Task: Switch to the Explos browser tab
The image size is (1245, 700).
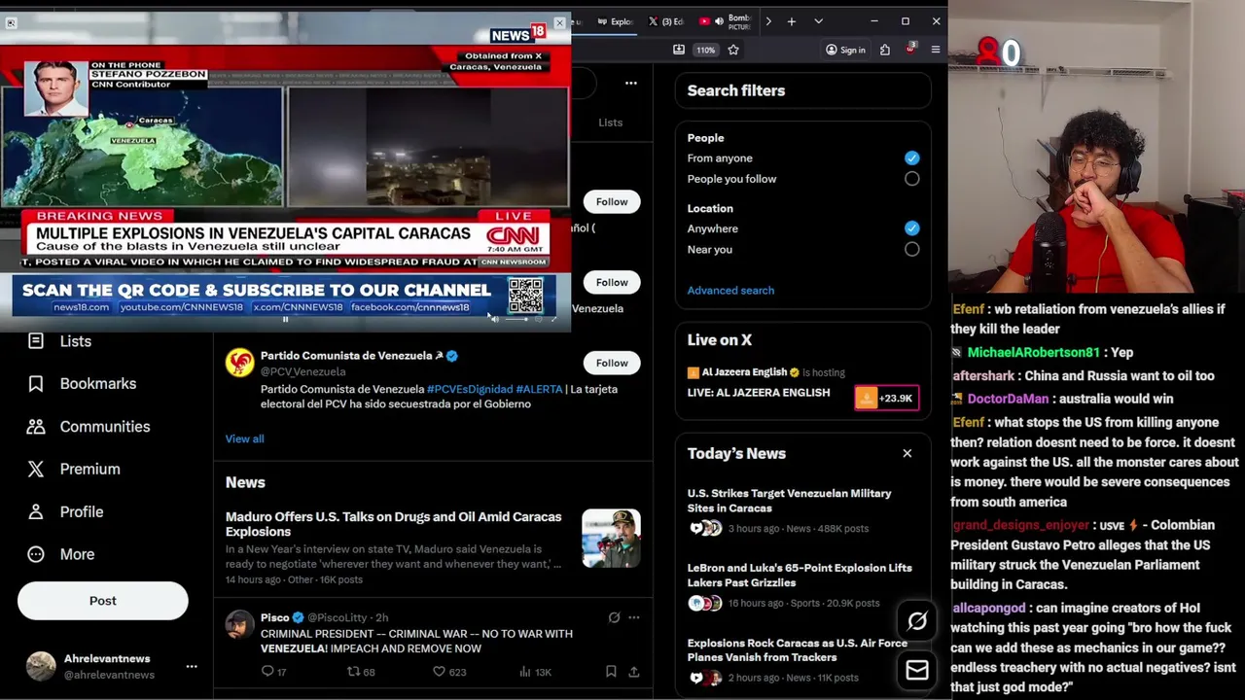Action: click(x=615, y=21)
